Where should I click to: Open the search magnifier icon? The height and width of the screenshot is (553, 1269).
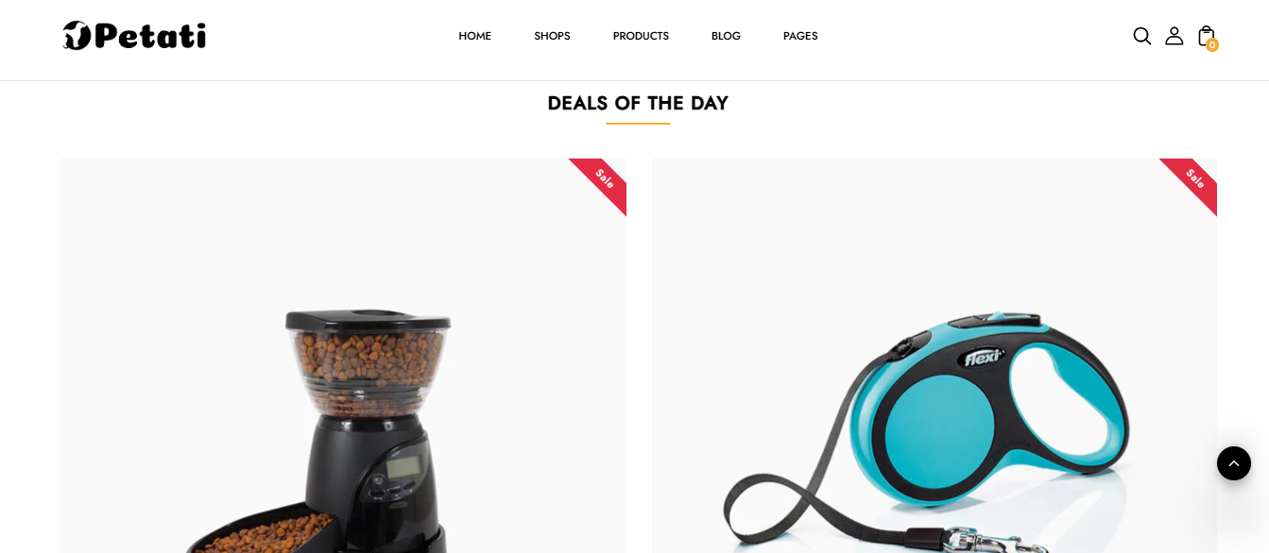click(x=1141, y=36)
